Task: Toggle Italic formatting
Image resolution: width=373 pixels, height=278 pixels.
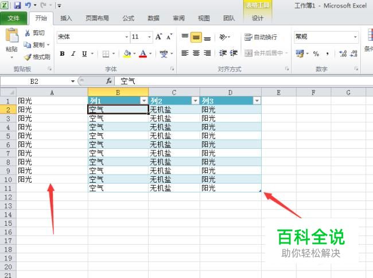Action: 73,54
